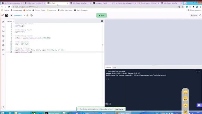This screenshot has height=114, width=202.
Task: Open the Version control sidebar icon
Action: 3,27
